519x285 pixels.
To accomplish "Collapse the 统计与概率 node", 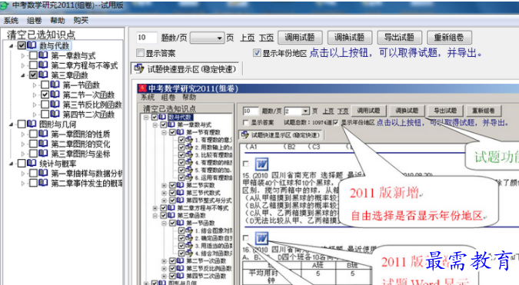I will 12,164.
